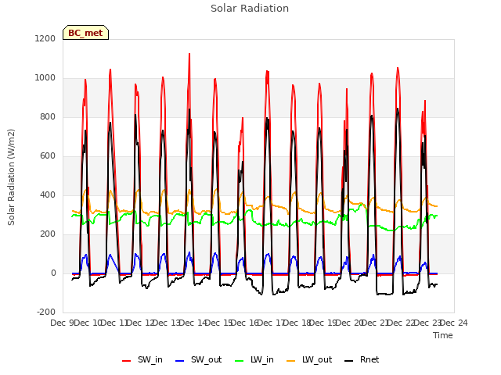The width and height of the screenshot is (501, 375).
Task: Toggle the SW_out legend entry
Action: [198, 360]
